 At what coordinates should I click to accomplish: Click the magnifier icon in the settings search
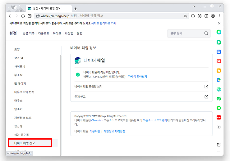(x=206, y=34)
